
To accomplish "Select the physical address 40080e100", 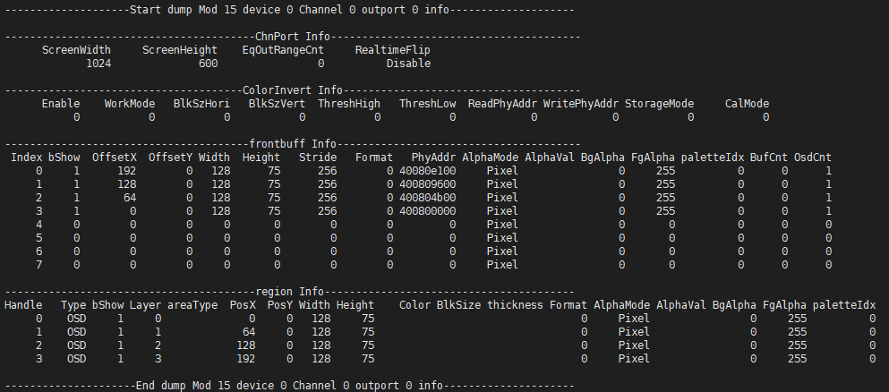I will [x=427, y=170].
